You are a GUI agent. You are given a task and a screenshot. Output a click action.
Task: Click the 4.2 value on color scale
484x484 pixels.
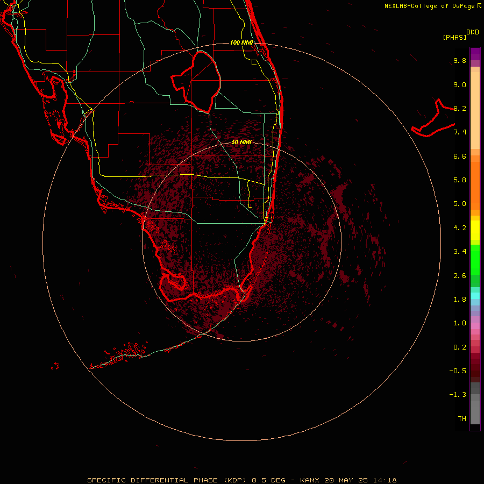pos(460,228)
